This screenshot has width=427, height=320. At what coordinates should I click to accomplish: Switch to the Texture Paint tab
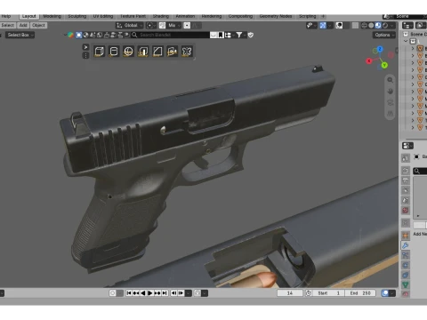(x=133, y=16)
